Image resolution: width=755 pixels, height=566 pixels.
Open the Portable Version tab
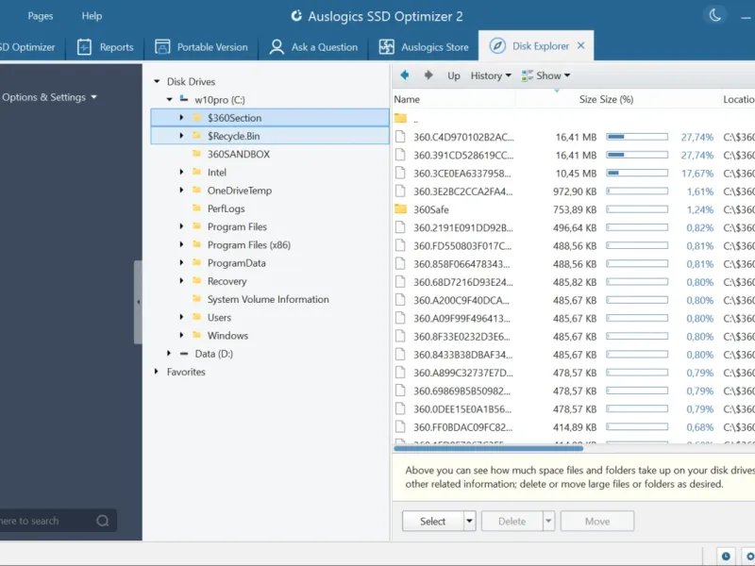tap(201, 47)
